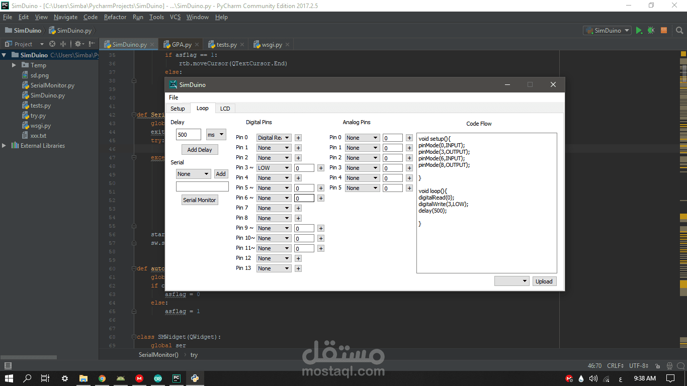
Task: Click the collapse-all icon in Project panel
Action: point(63,44)
